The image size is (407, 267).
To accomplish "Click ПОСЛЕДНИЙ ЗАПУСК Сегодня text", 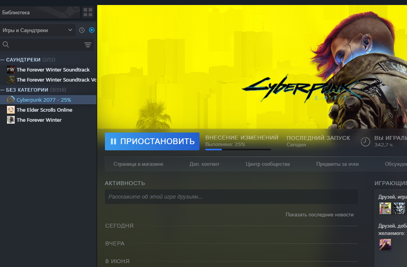I will pos(318,141).
